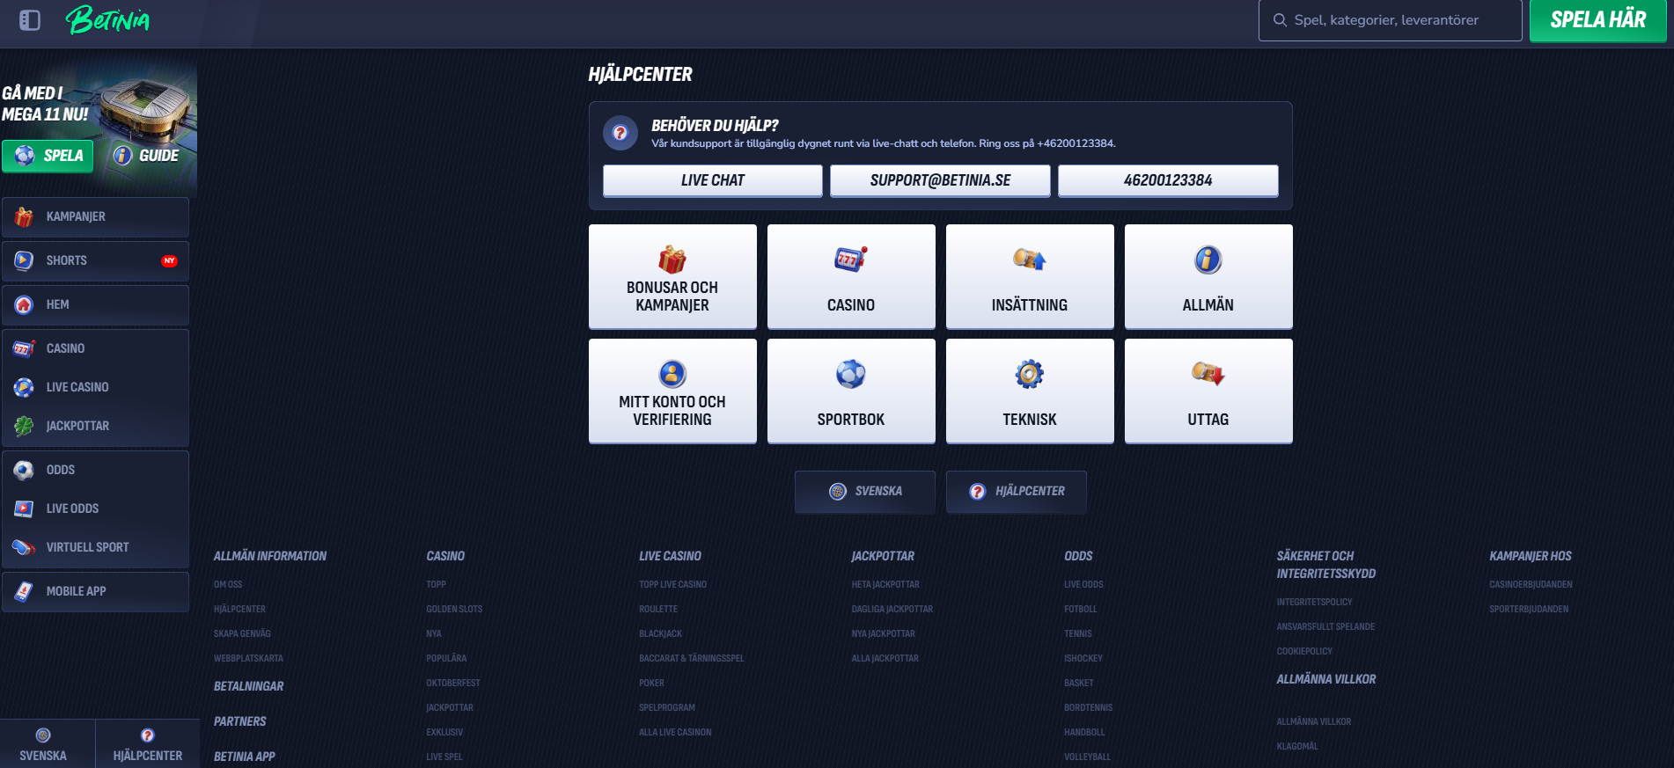Open Mitt Konto och Verifiering category
The image size is (1674, 768).
coord(672,391)
